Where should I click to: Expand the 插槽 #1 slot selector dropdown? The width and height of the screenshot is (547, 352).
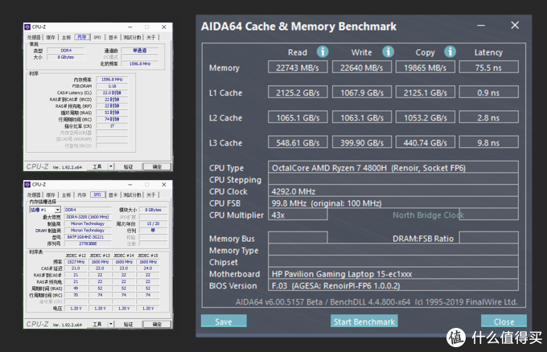coord(58,210)
